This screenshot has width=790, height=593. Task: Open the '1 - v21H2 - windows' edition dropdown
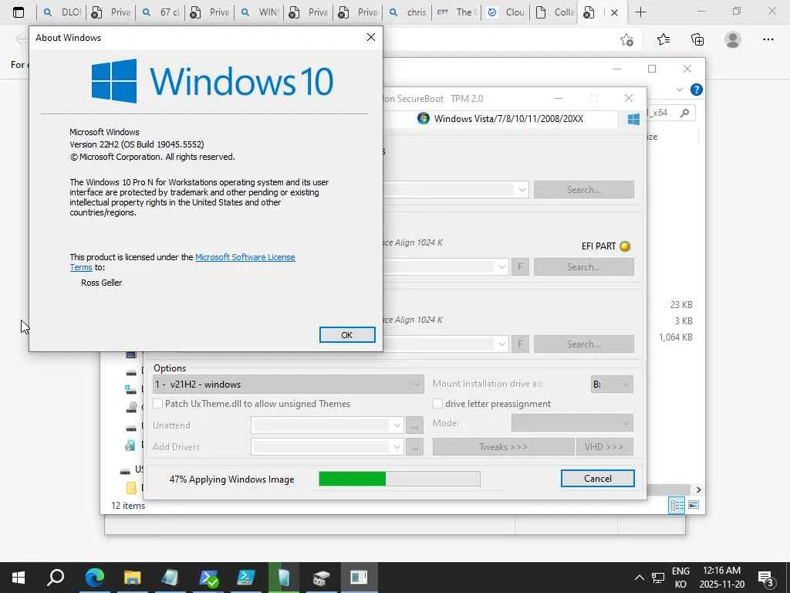pos(289,385)
